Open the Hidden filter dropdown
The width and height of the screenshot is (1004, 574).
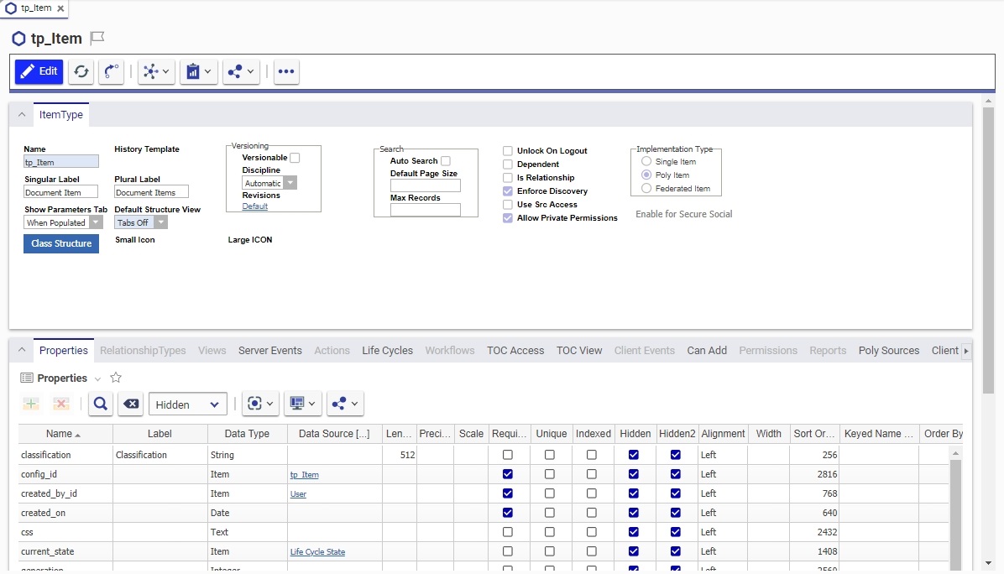pyautogui.click(x=187, y=404)
